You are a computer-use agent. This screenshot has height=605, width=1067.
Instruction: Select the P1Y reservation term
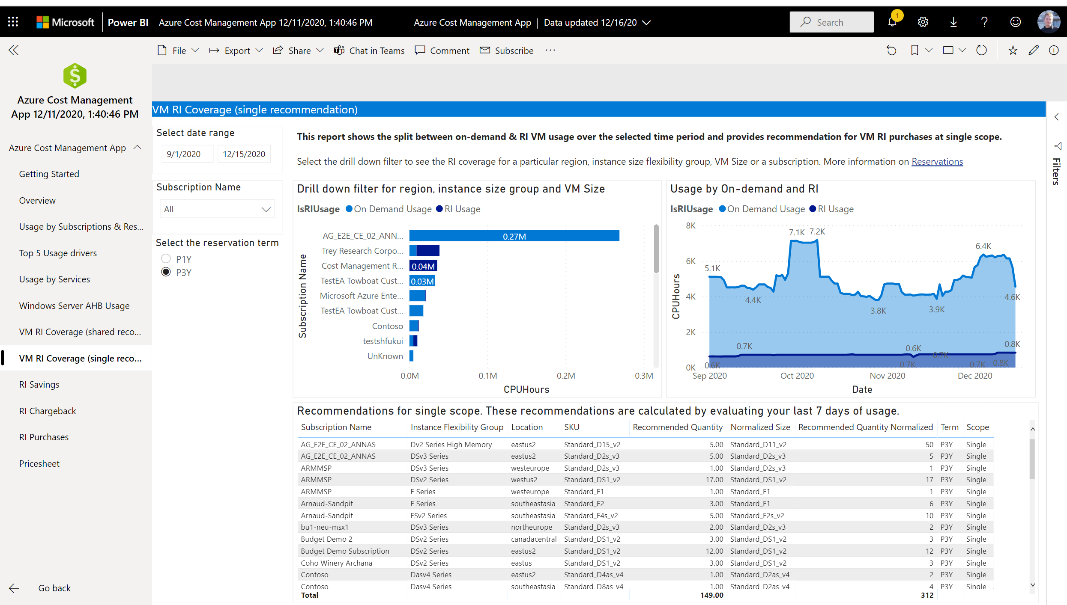tap(166, 259)
